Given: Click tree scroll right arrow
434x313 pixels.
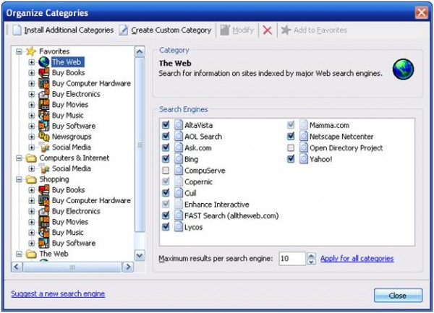Looking at the screenshot, I should [x=128, y=267].
